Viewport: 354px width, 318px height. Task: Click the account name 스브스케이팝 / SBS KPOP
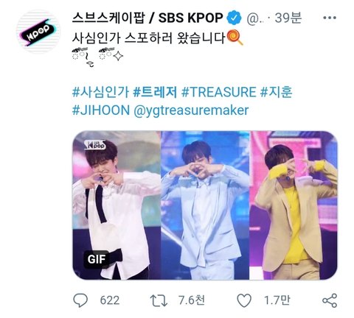click(x=147, y=18)
